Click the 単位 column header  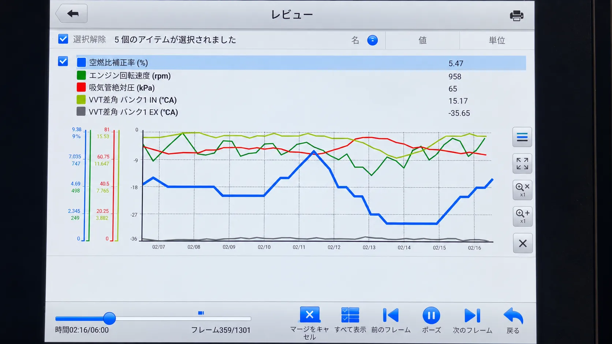click(497, 40)
